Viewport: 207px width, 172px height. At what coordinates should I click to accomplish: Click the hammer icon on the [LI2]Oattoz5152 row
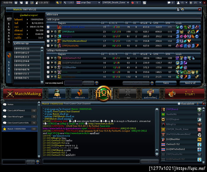click(52, 58)
